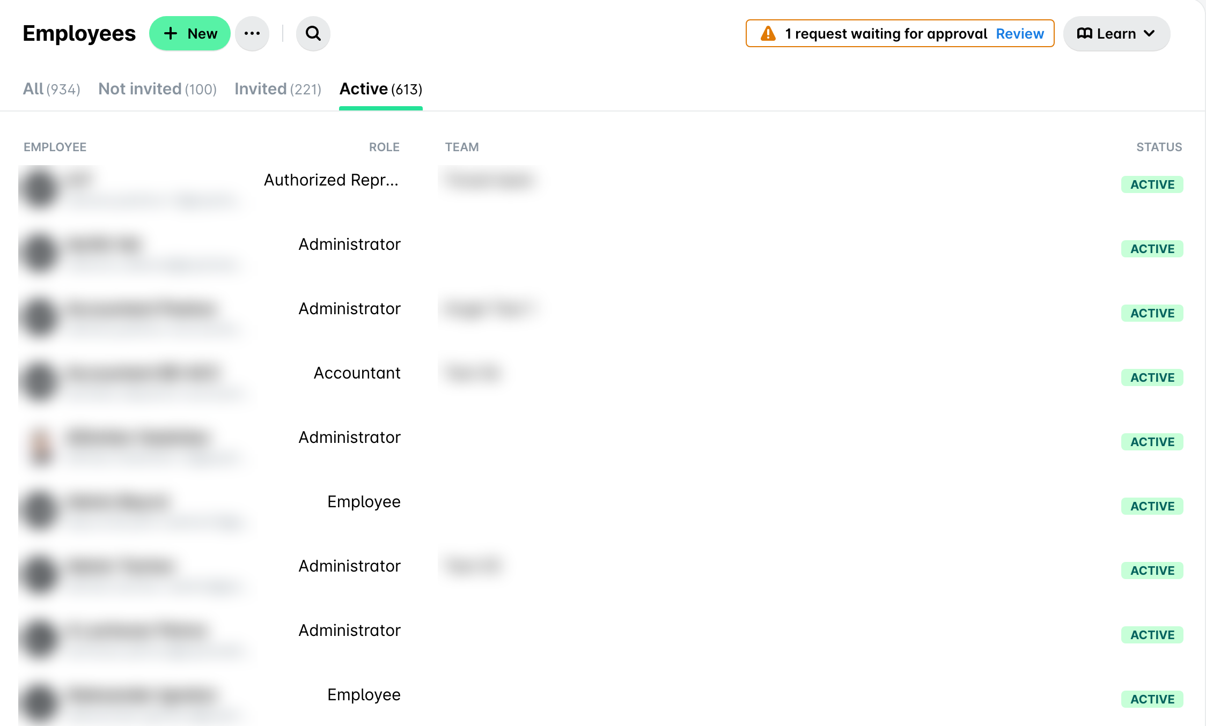
Task: Switch to the Not invited (100) tab
Action: (x=158, y=88)
